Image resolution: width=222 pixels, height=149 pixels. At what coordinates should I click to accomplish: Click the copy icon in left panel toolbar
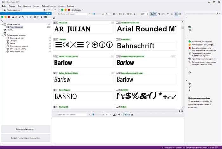coord(35,17)
